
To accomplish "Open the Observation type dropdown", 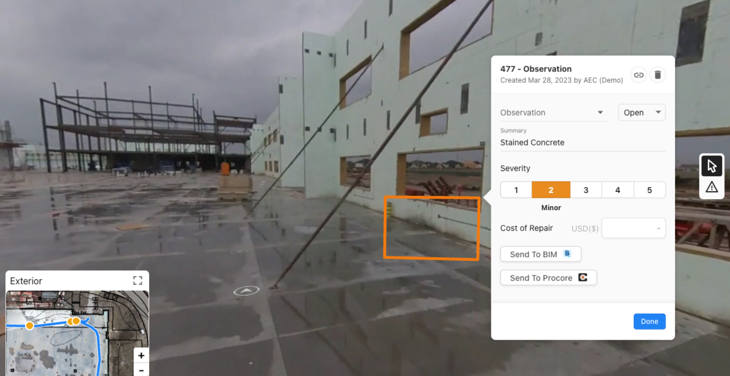I will tap(553, 113).
